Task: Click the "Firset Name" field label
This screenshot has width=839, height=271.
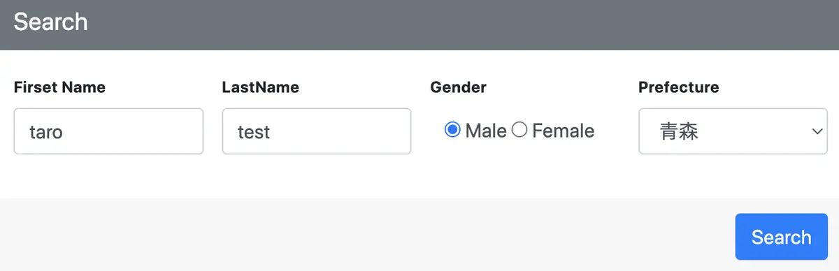Action: tap(59, 87)
